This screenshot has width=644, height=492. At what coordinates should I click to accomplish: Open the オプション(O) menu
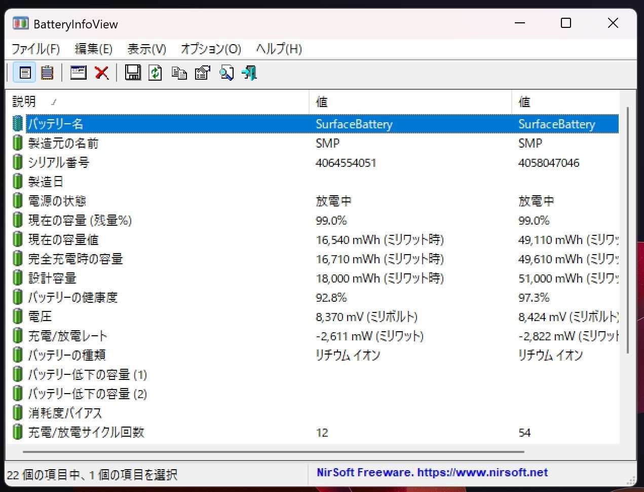pos(211,49)
